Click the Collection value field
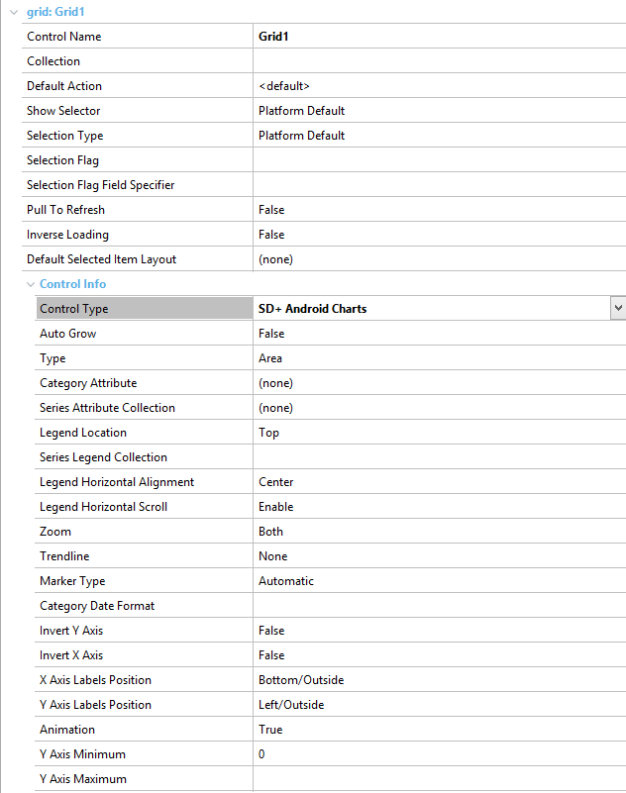626x793 pixels. pyautogui.click(x=439, y=61)
